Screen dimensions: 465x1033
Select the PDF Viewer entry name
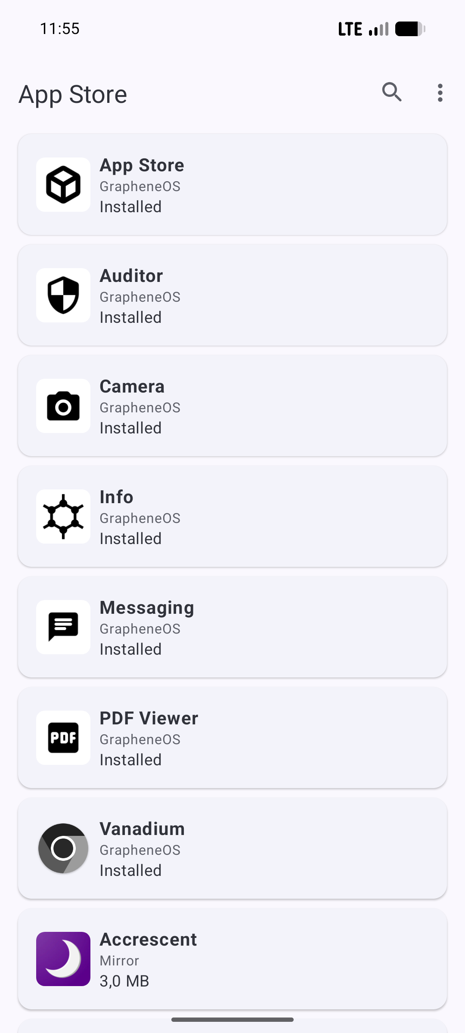(149, 718)
